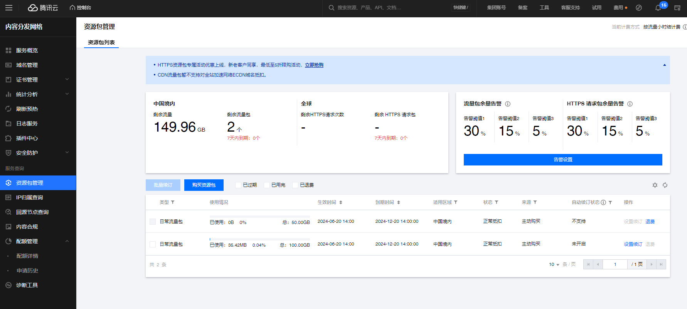Click the 刷新预热 sidebar icon

click(8, 109)
